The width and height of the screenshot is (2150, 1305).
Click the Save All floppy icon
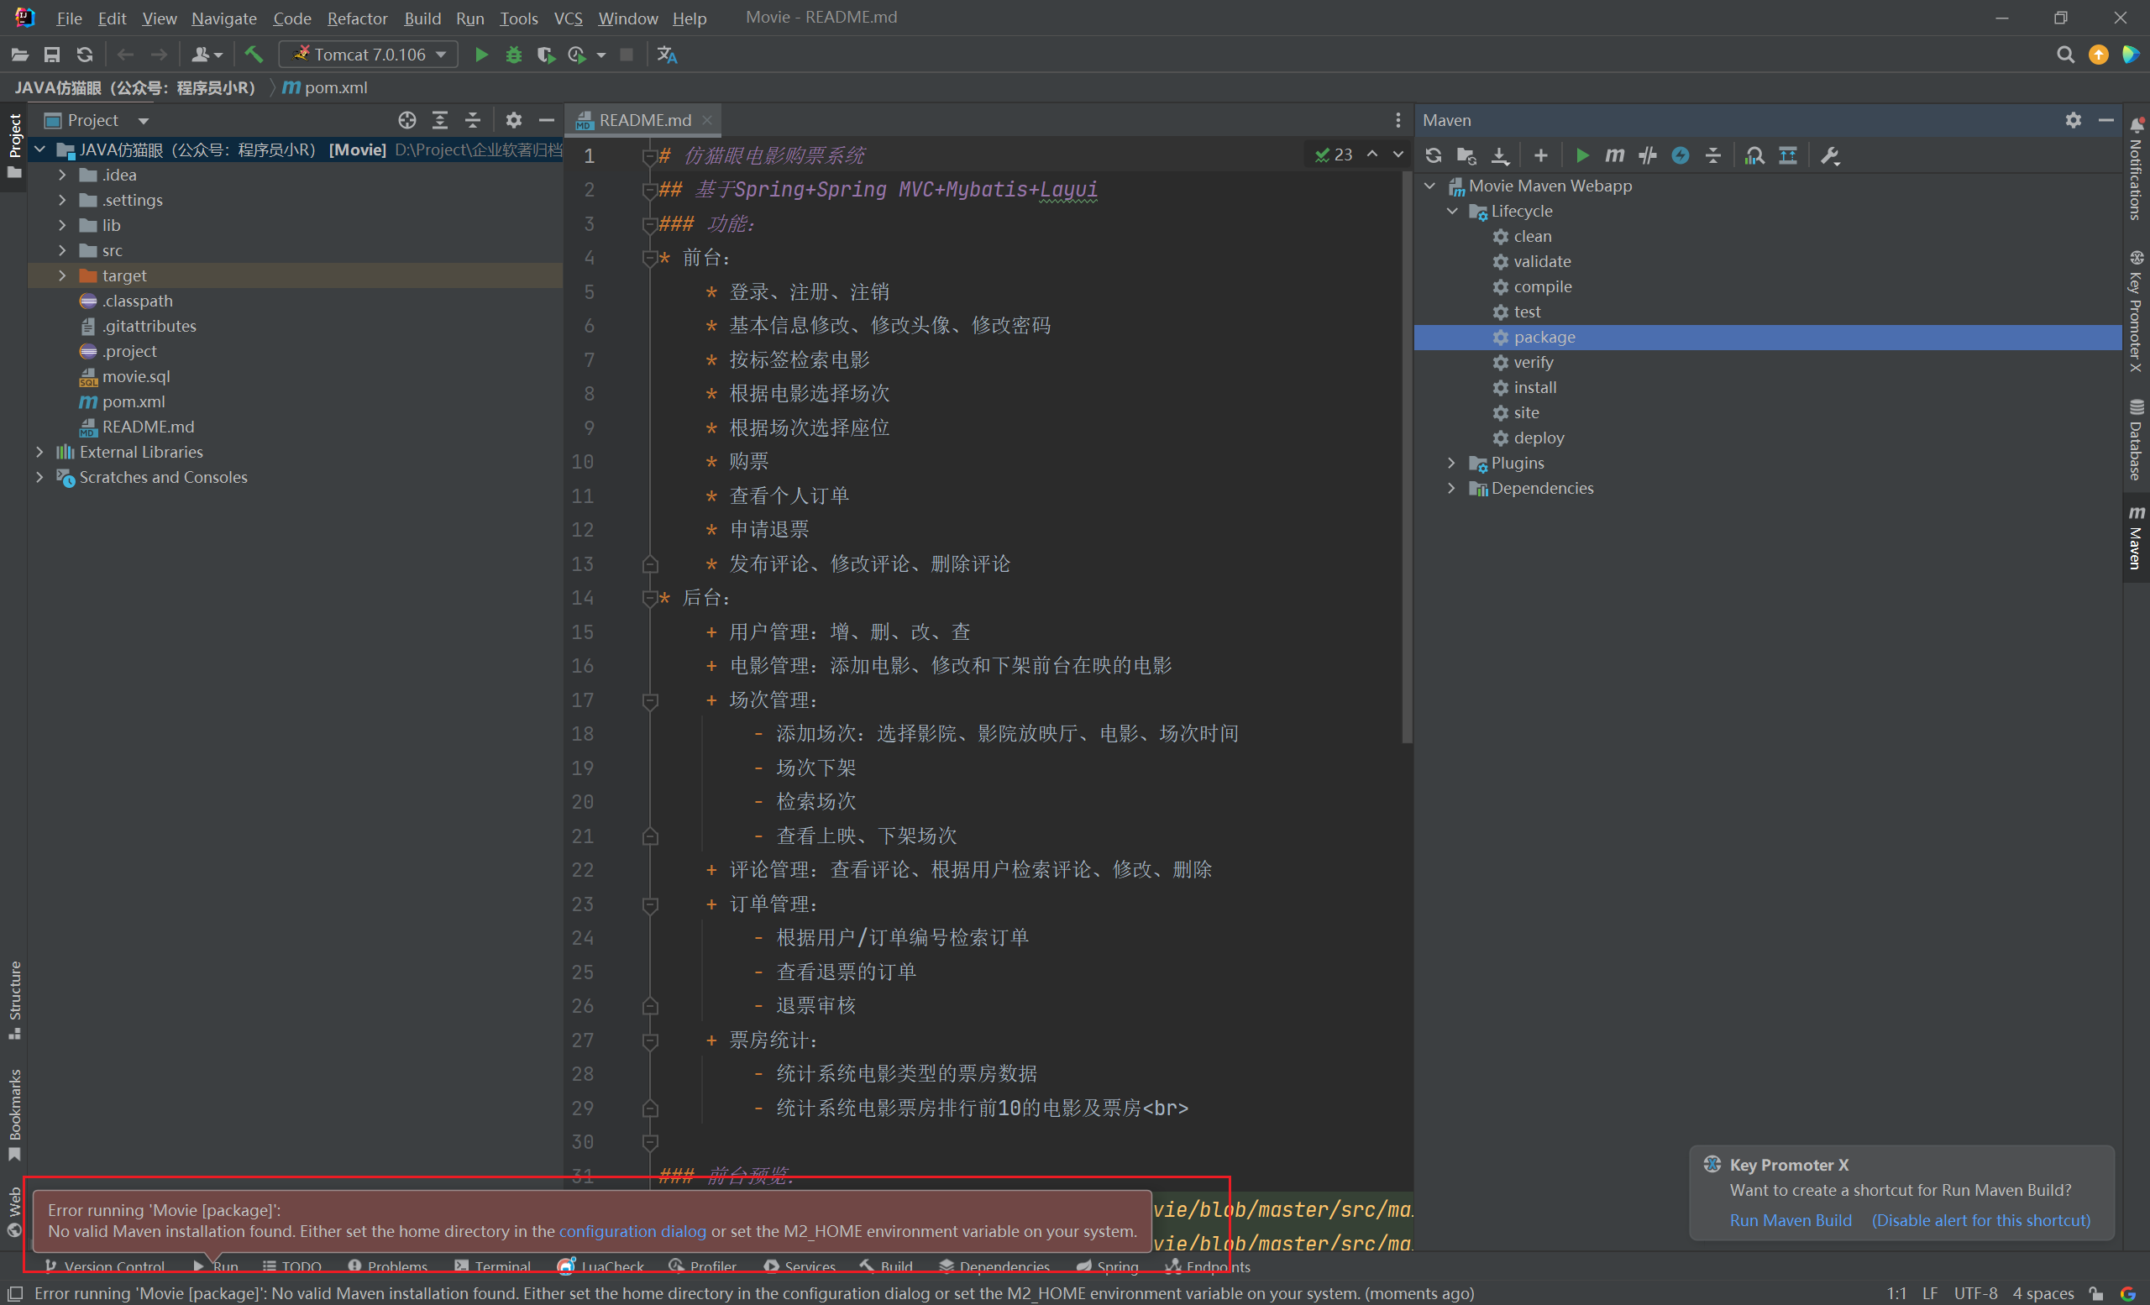(51, 55)
